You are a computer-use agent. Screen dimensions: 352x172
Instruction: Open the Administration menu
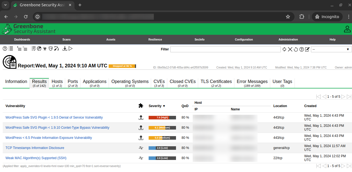tap(288, 39)
